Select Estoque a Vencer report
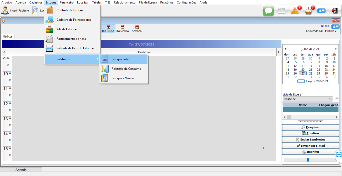The width and height of the screenshot is (342, 176). tap(123, 78)
